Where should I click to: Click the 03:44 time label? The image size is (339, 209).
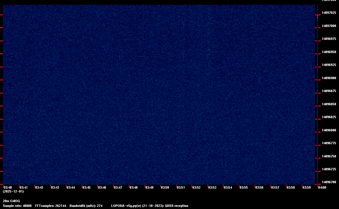(x=71, y=187)
